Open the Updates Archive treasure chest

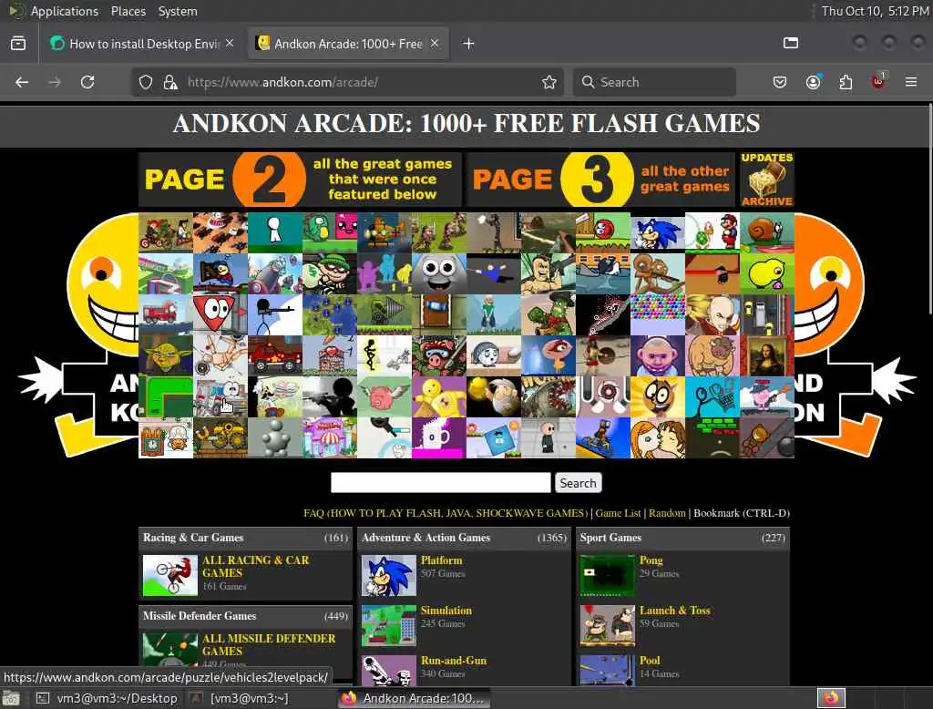click(767, 180)
